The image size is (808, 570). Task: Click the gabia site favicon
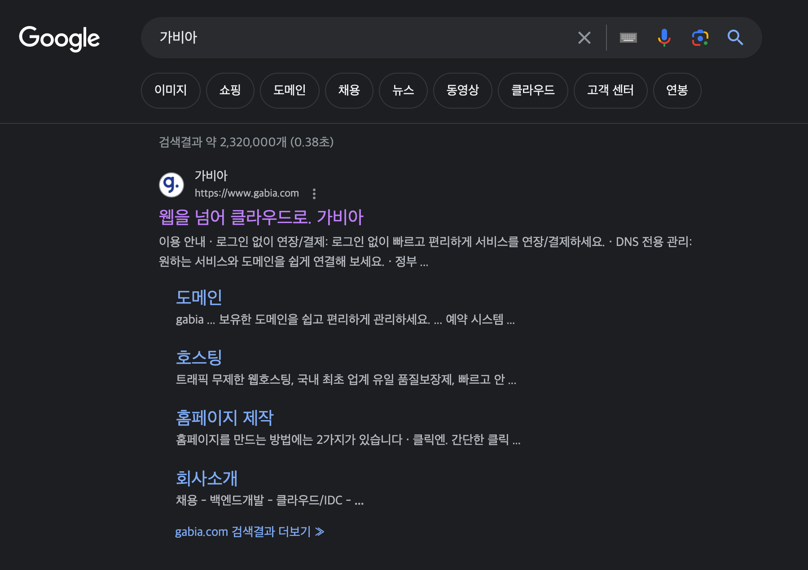click(171, 184)
